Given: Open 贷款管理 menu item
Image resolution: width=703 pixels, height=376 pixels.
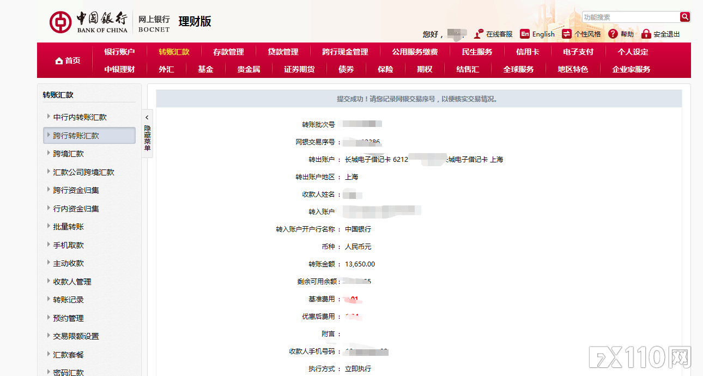Looking at the screenshot, I should (283, 52).
